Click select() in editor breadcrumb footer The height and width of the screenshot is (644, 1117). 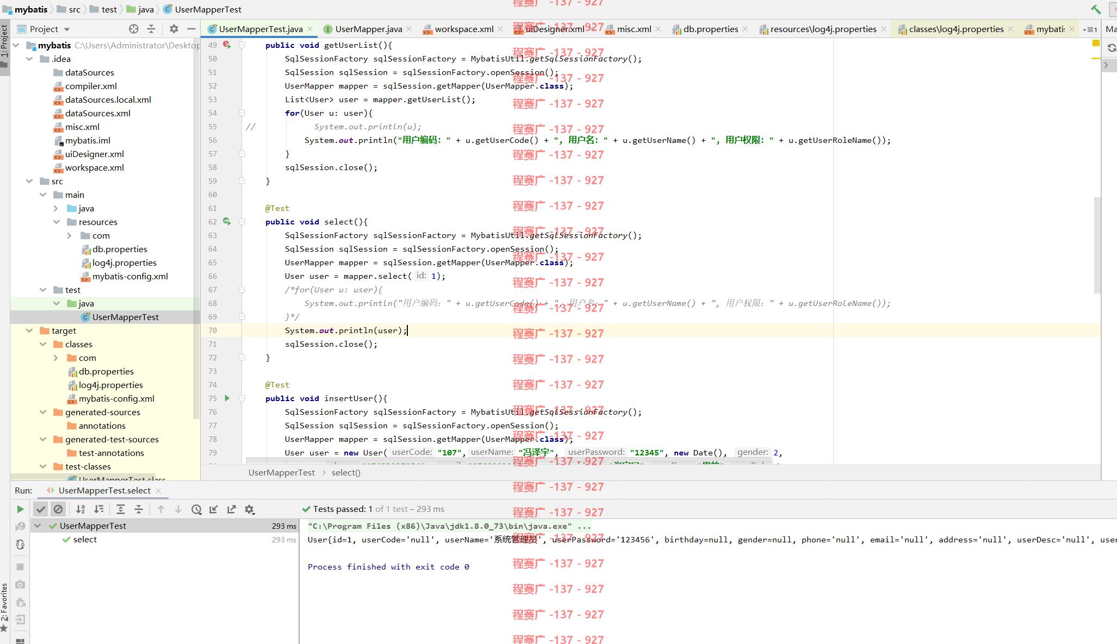click(x=346, y=472)
